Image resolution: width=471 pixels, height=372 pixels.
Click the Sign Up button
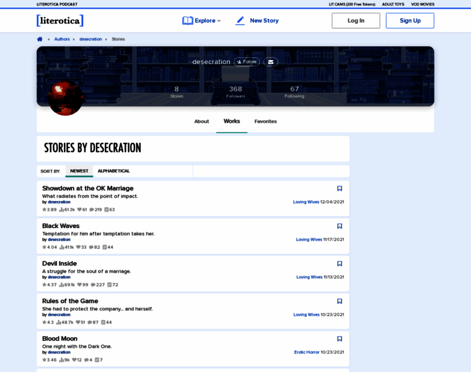click(x=410, y=20)
